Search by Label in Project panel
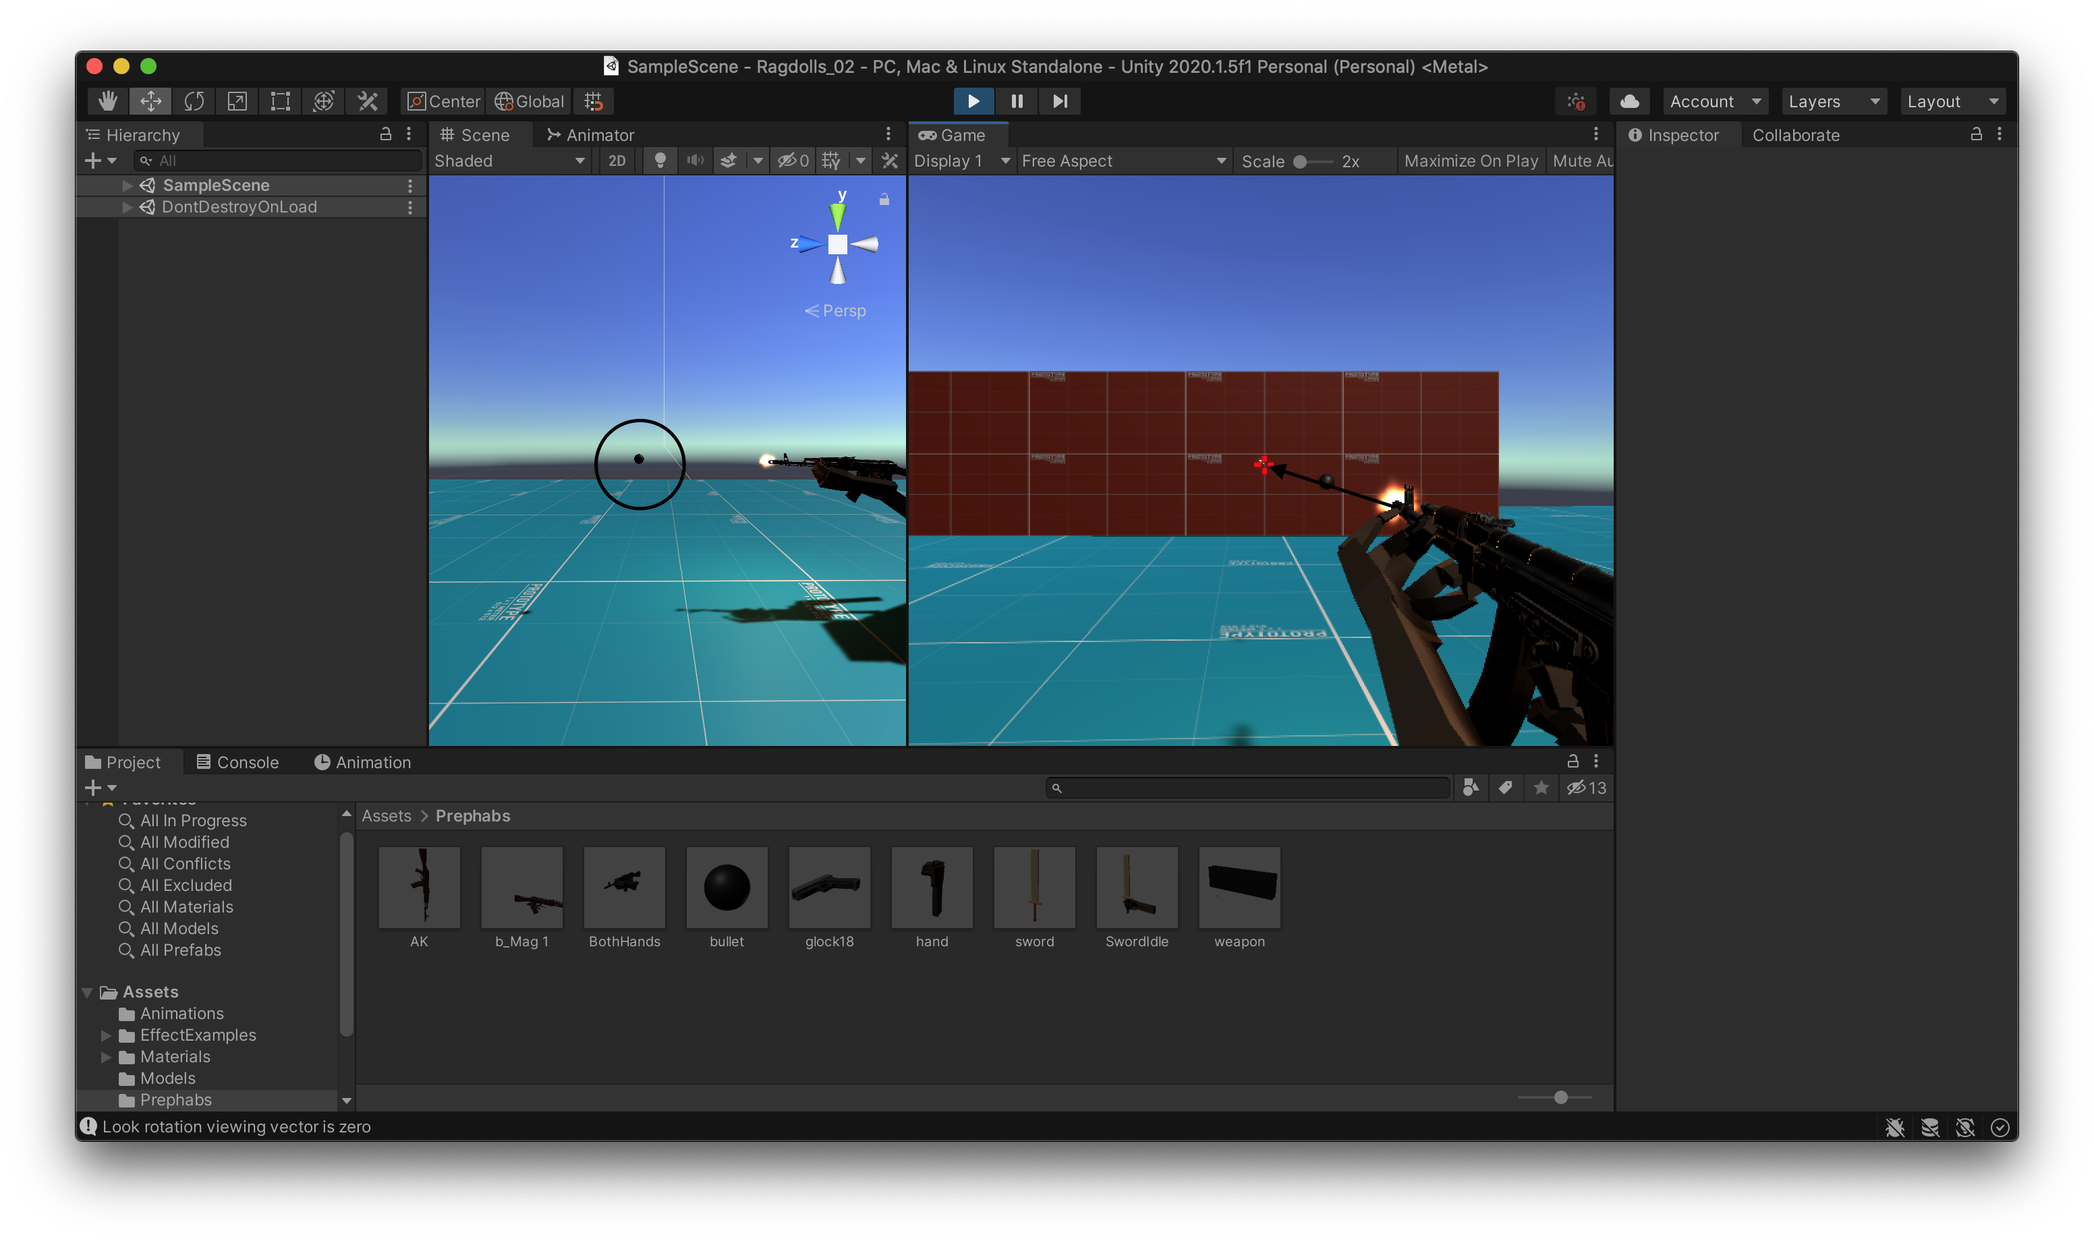This screenshot has width=2094, height=1241. [1505, 788]
